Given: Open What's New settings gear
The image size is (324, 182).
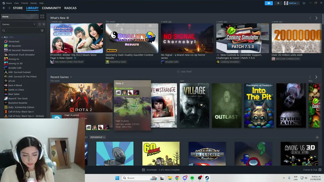Looking at the screenshot, I should pyautogui.click(x=68, y=18).
